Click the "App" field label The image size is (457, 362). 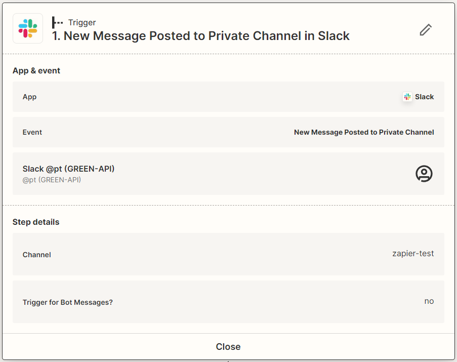click(x=29, y=97)
